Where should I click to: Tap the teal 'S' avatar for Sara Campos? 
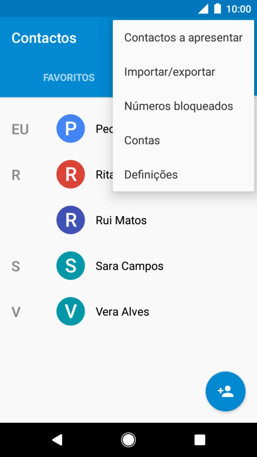[x=70, y=266]
